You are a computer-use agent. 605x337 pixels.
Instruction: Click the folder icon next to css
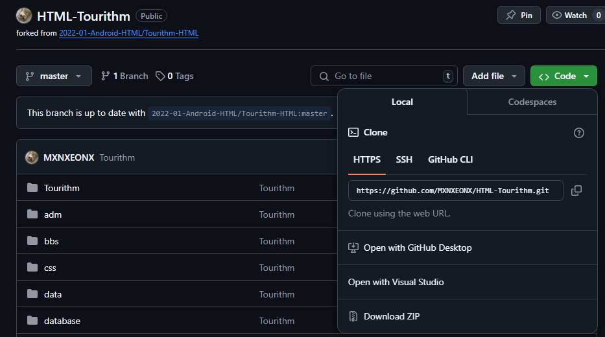click(x=32, y=267)
